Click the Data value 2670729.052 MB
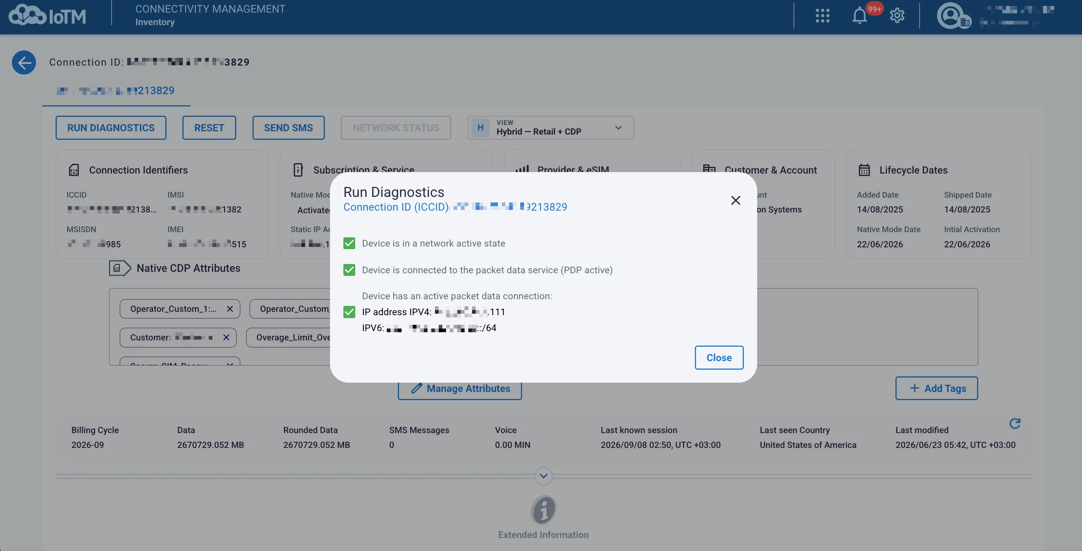This screenshot has width=1082, height=551. coord(211,445)
